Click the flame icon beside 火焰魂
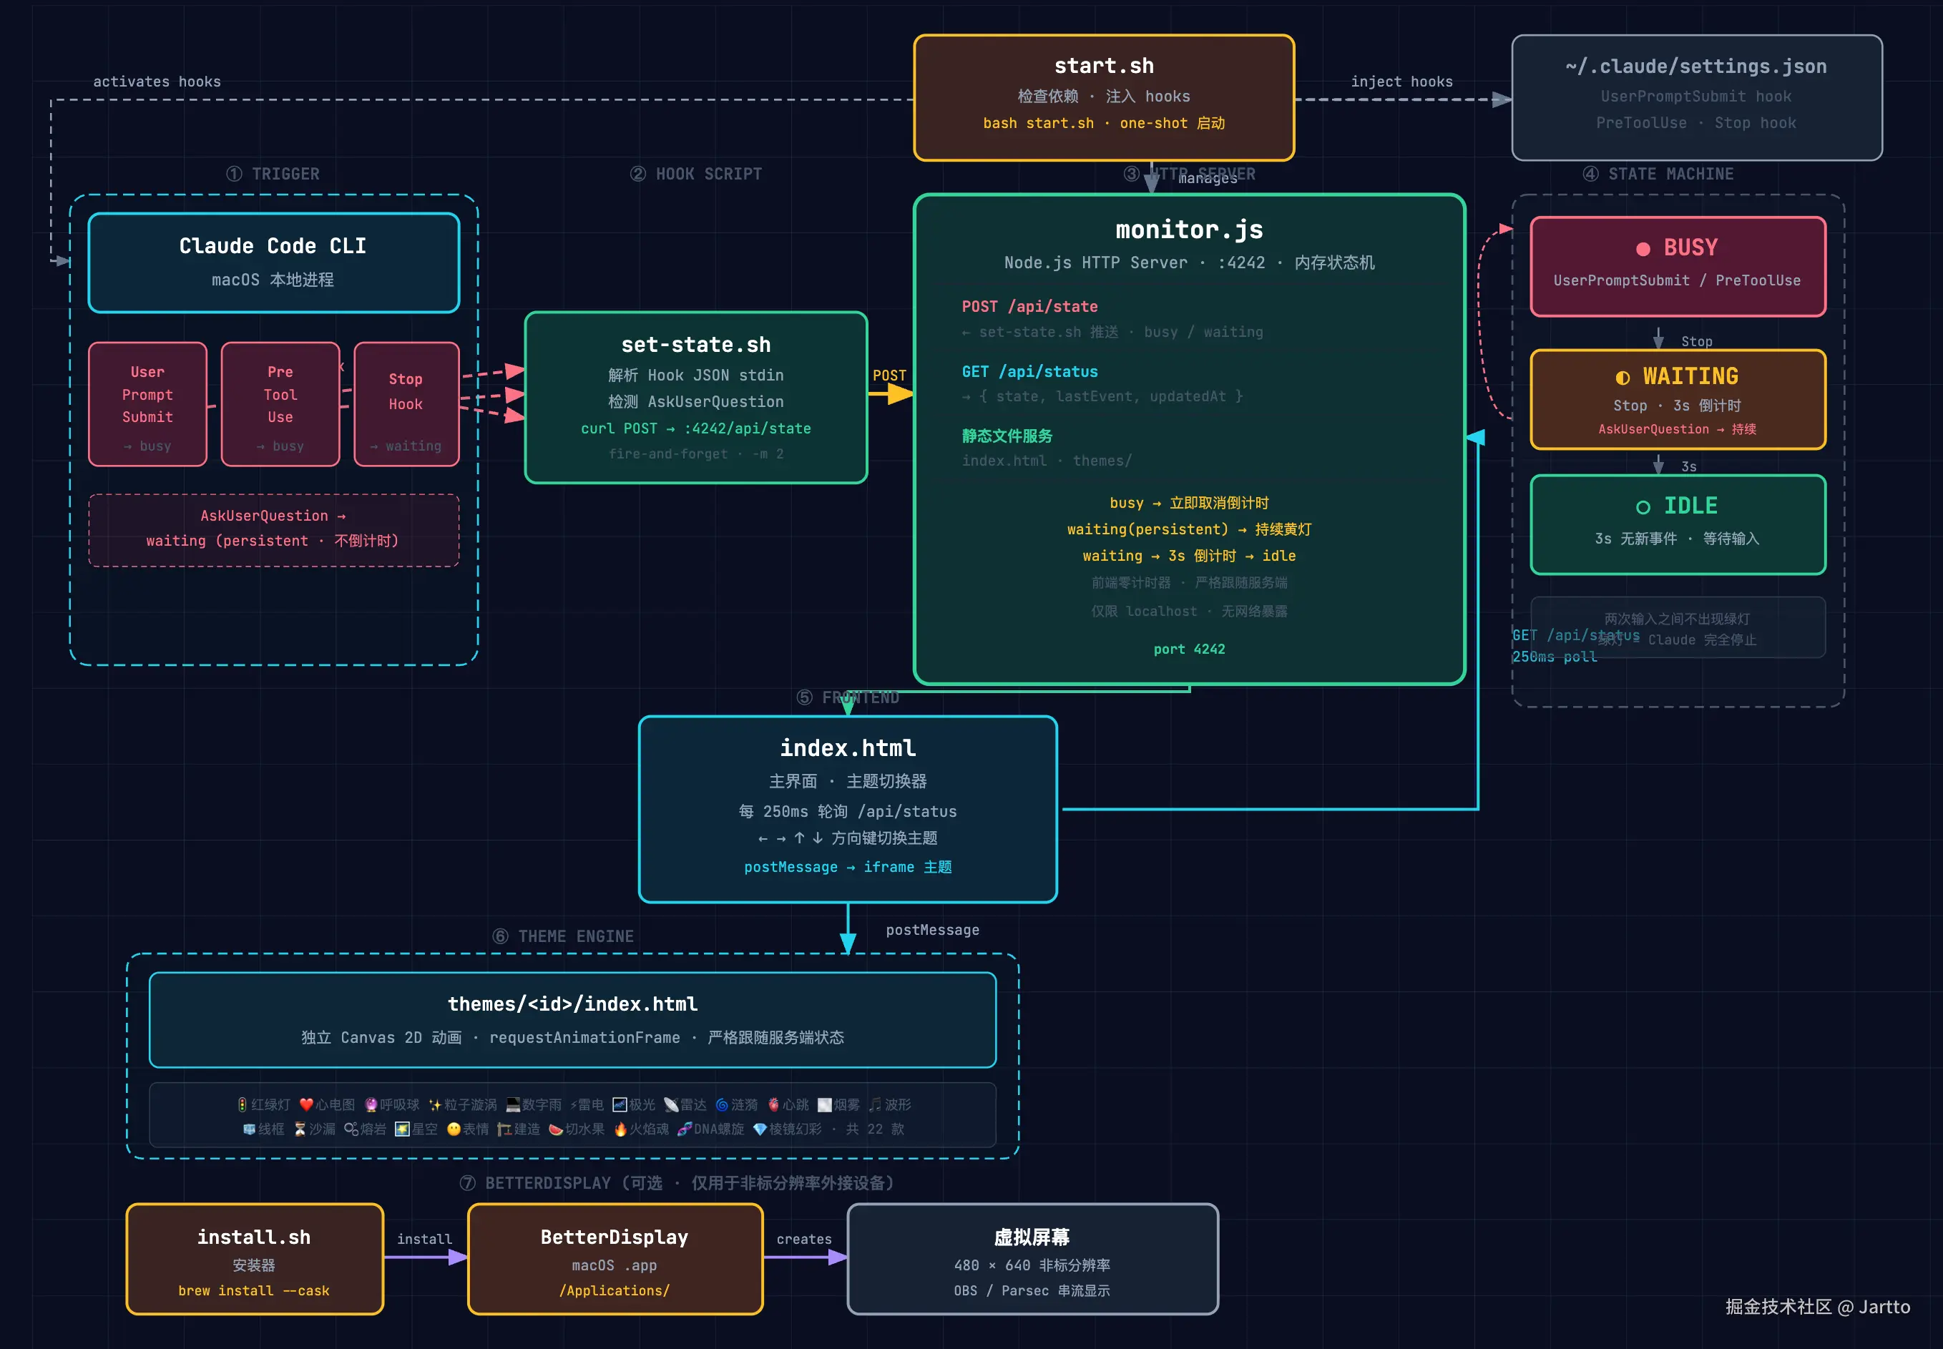 coord(620,1129)
